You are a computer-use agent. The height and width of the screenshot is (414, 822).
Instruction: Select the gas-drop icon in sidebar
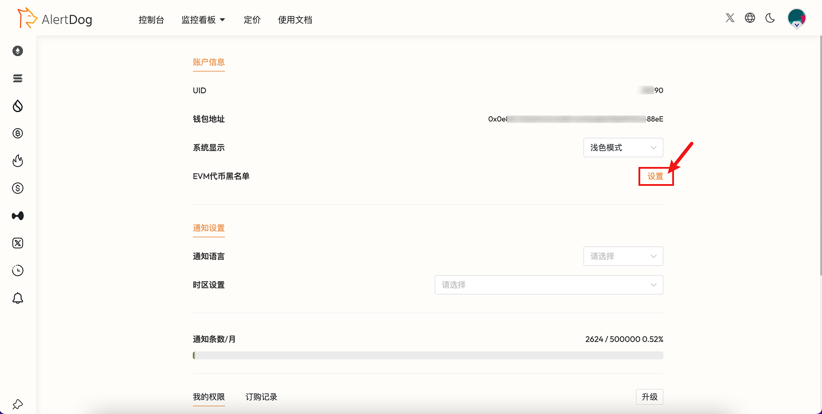click(17, 106)
